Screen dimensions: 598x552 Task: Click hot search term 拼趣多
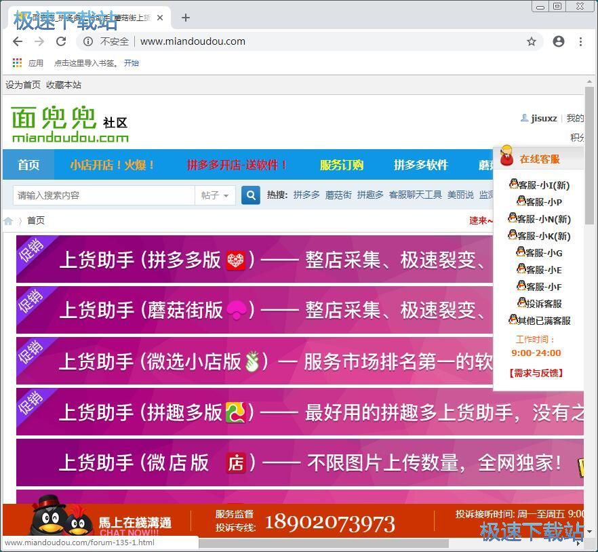[x=370, y=195]
